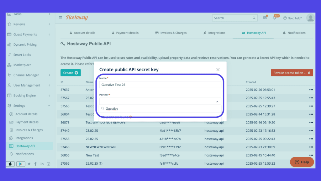Click the Need help? link

[x=292, y=18]
